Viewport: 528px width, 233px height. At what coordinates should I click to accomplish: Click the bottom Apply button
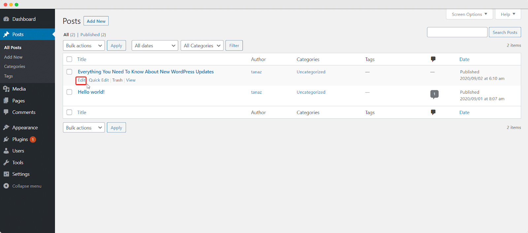(116, 128)
